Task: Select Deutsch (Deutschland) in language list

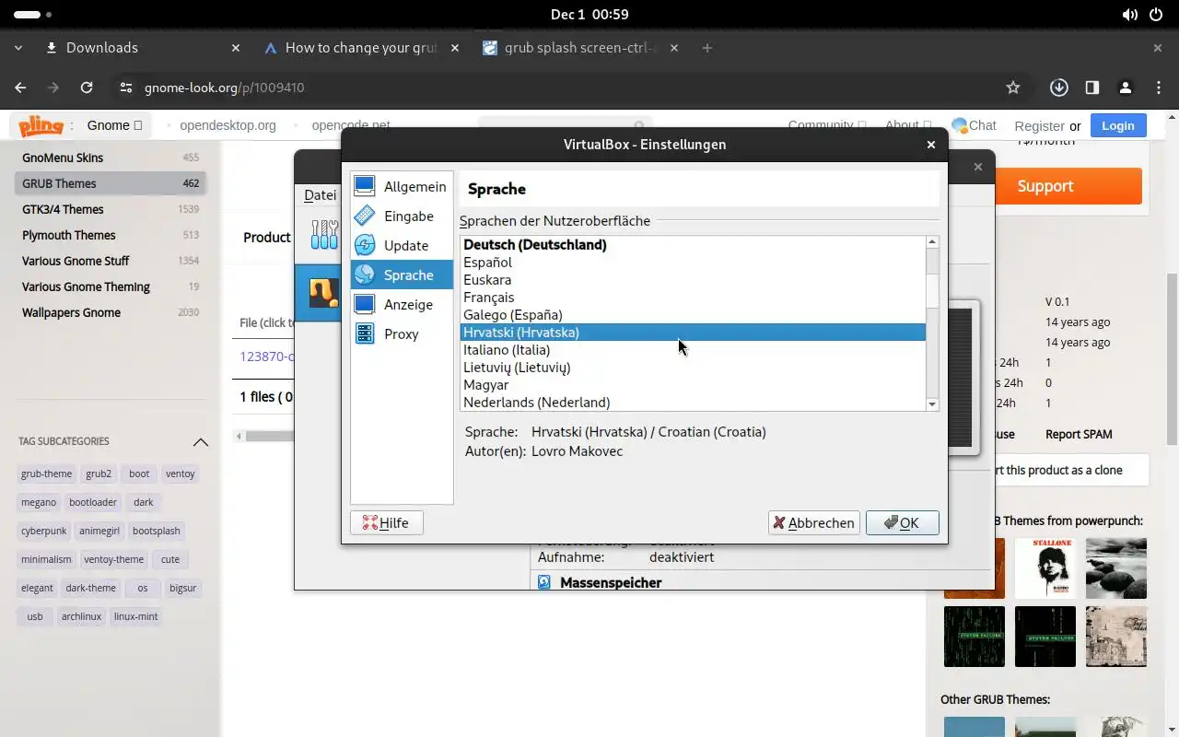Action: [x=693, y=244]
